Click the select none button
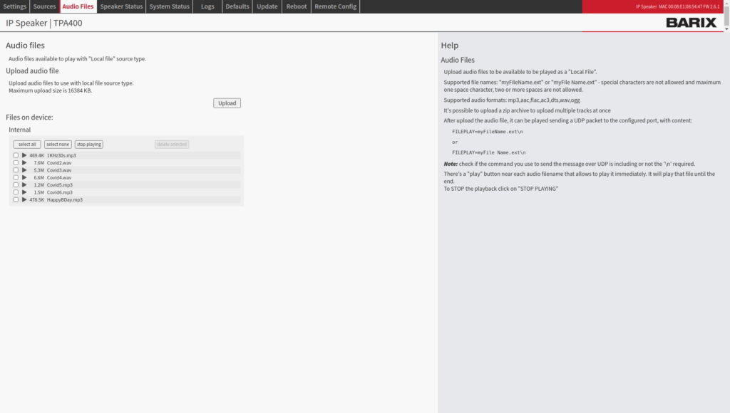The height and width of the screenshot is (413, 730). (58, 145)
